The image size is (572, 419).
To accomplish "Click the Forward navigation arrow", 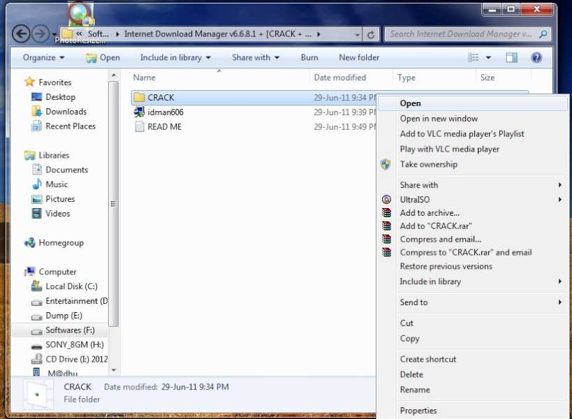I will point(41,34).
